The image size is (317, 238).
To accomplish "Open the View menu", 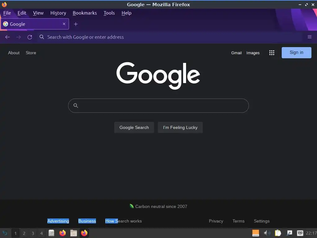I will (x=38, y=13).
